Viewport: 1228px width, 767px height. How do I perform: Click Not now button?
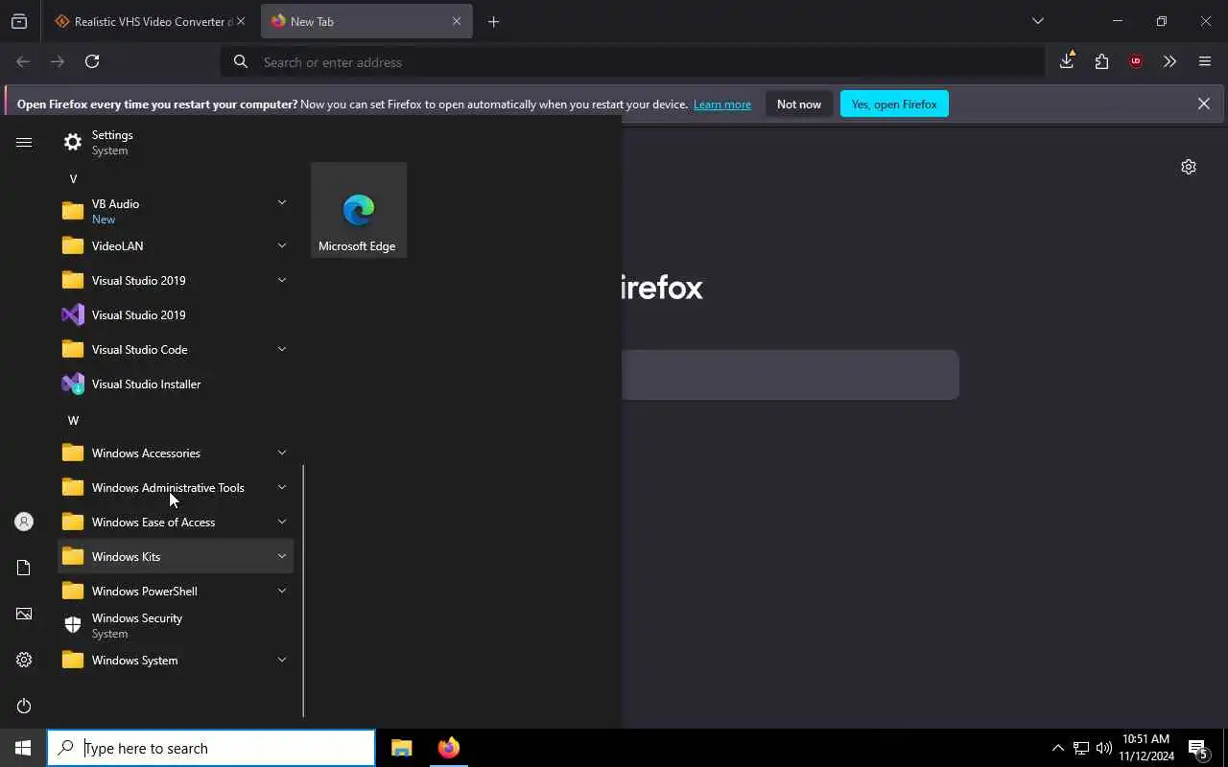[x=799, y=104]
